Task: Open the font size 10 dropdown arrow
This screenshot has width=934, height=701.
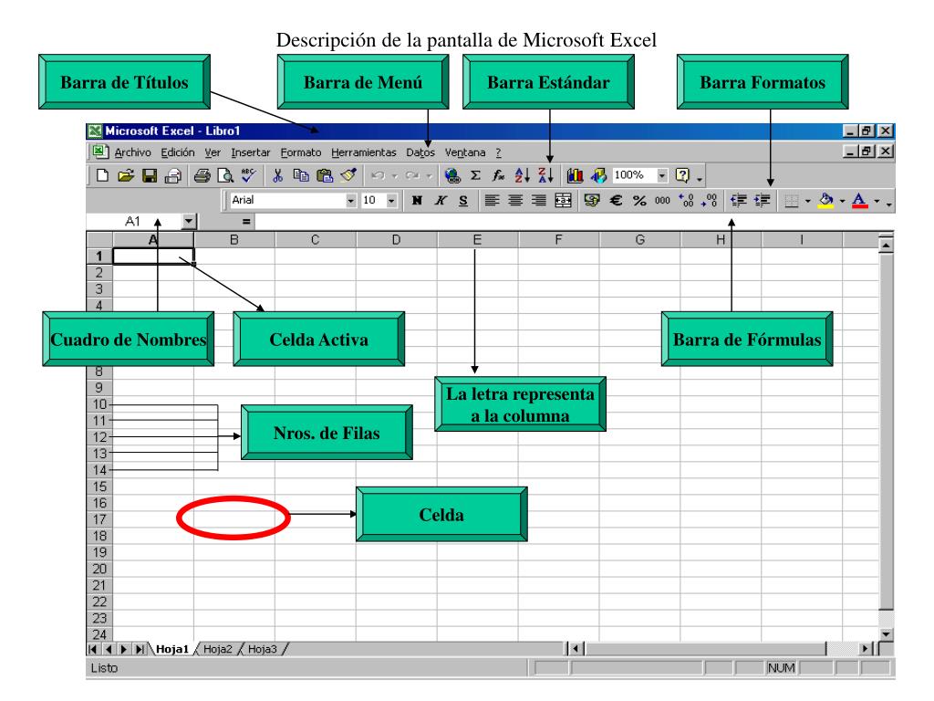Action: click(391, 201)
